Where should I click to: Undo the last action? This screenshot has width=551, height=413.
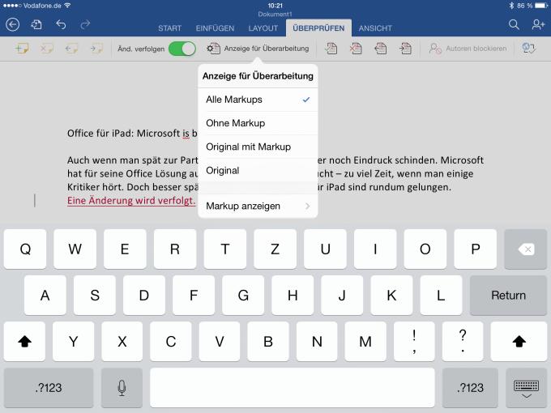pyautogui.click(x=61, y=24)
